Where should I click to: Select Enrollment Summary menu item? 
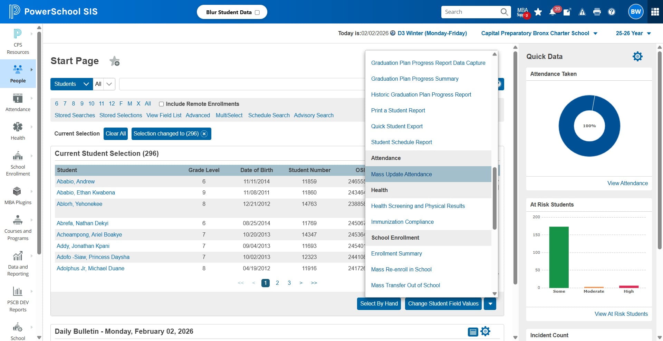point(396,254)
